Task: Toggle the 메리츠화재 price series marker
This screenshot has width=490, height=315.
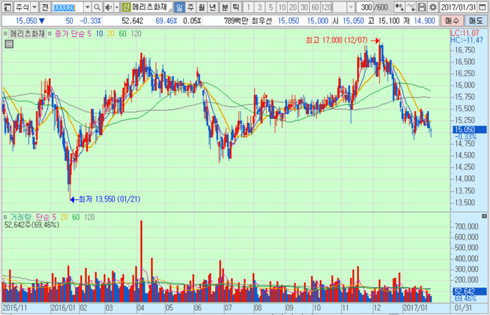Action: coord(6,33)
